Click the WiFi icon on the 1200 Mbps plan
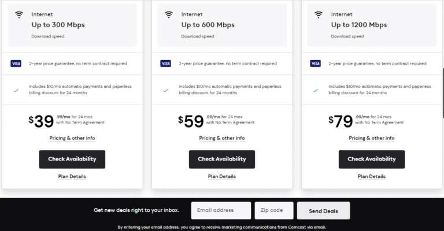The height and width of the screenshot is (231, 444). pyautogui.click(x=319, y=14)
